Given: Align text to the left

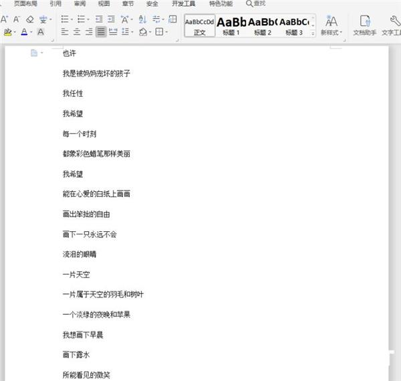Looking at the screenshot, I should click(x=65, y=32).
